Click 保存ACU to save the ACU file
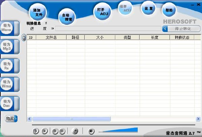202x137 pixels. click(x=125, y=8)
